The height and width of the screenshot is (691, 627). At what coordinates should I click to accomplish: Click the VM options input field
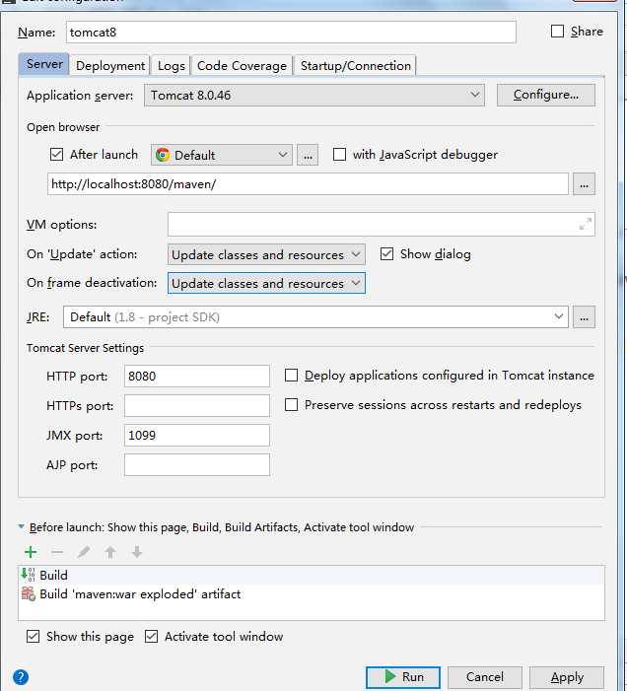pyautogui.click(x=382, y=224)
